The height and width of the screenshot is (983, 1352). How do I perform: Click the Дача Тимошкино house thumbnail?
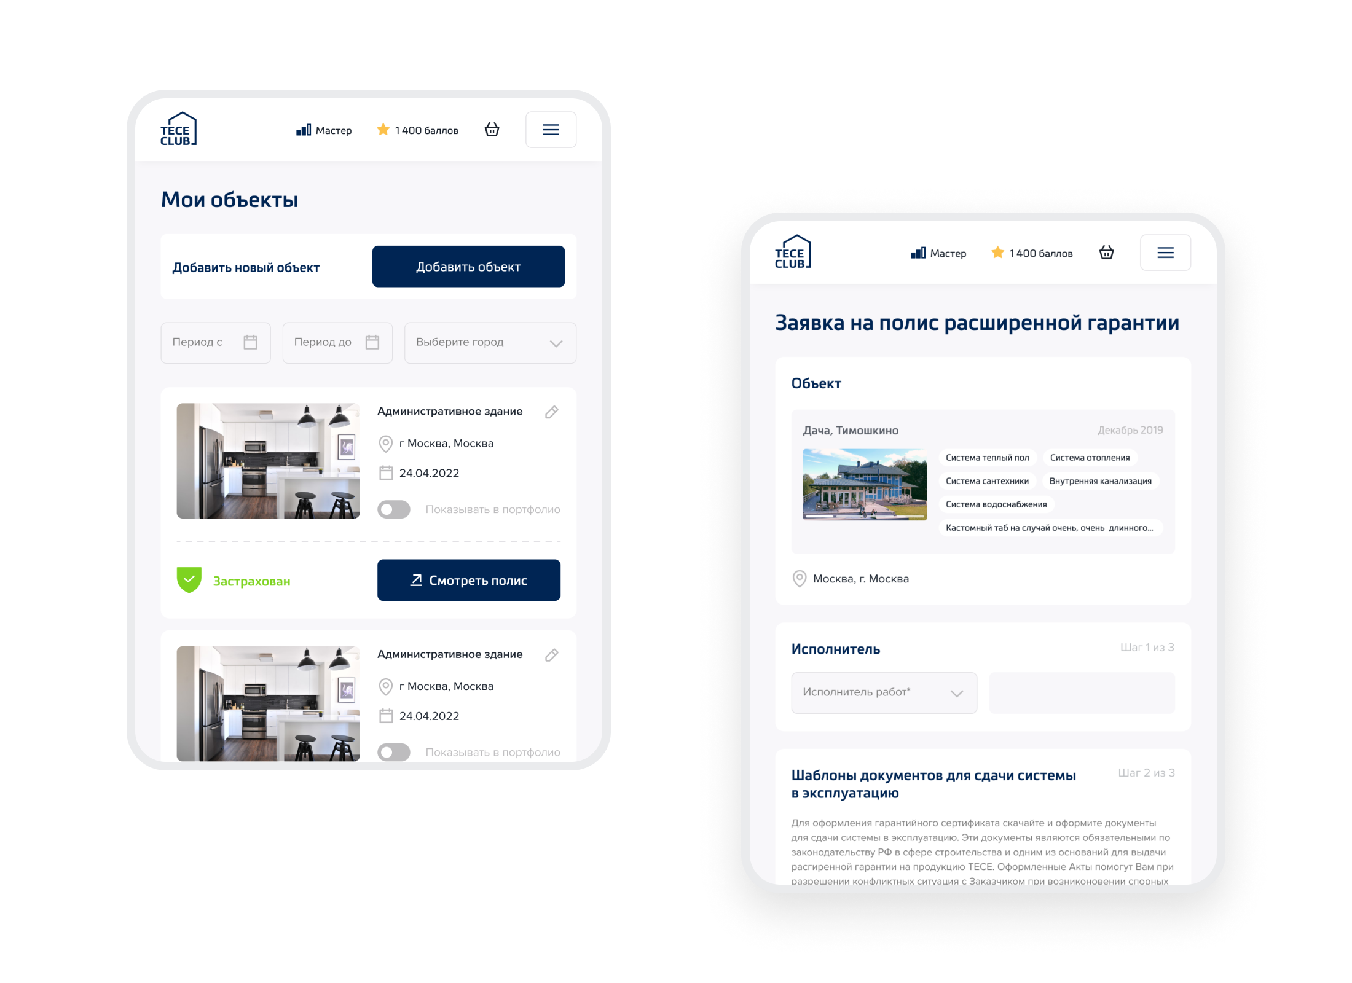(x=865, y=485)
